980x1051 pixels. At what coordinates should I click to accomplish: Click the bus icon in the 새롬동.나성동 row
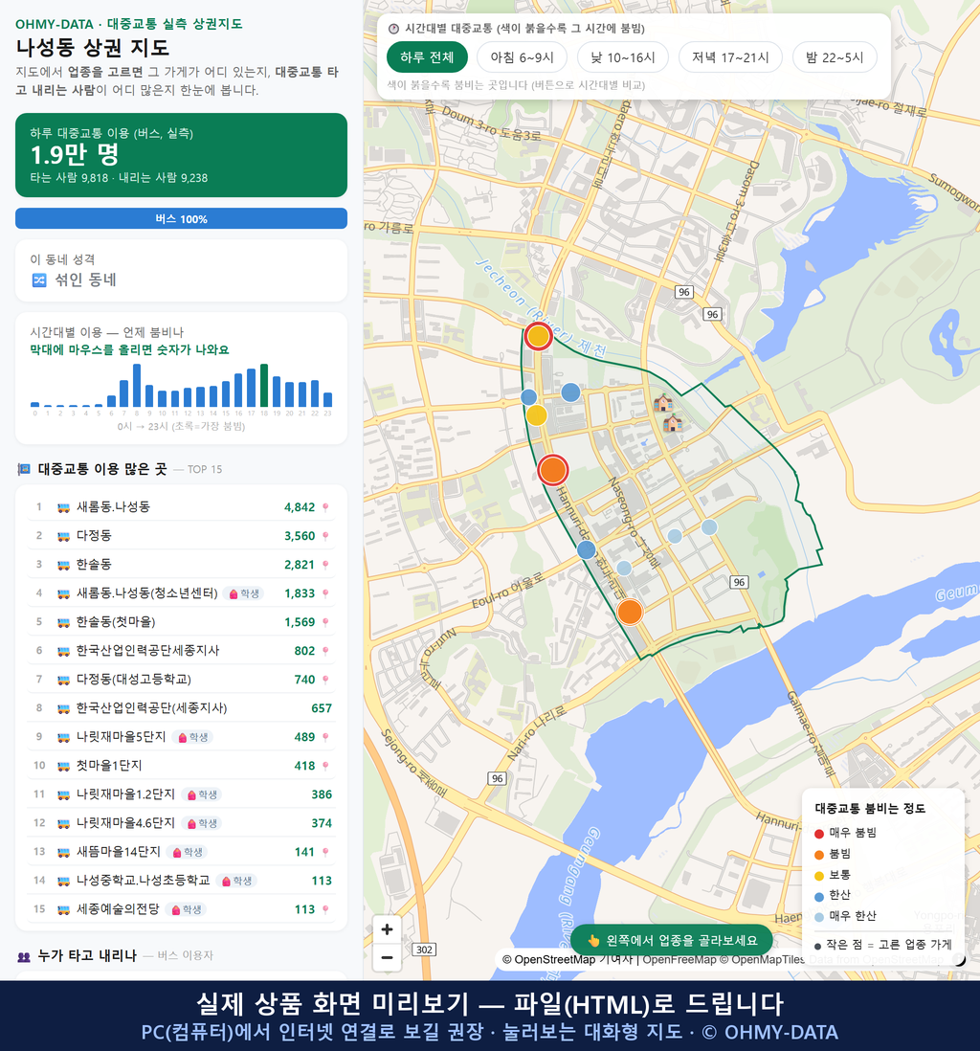tap(64, 507)
